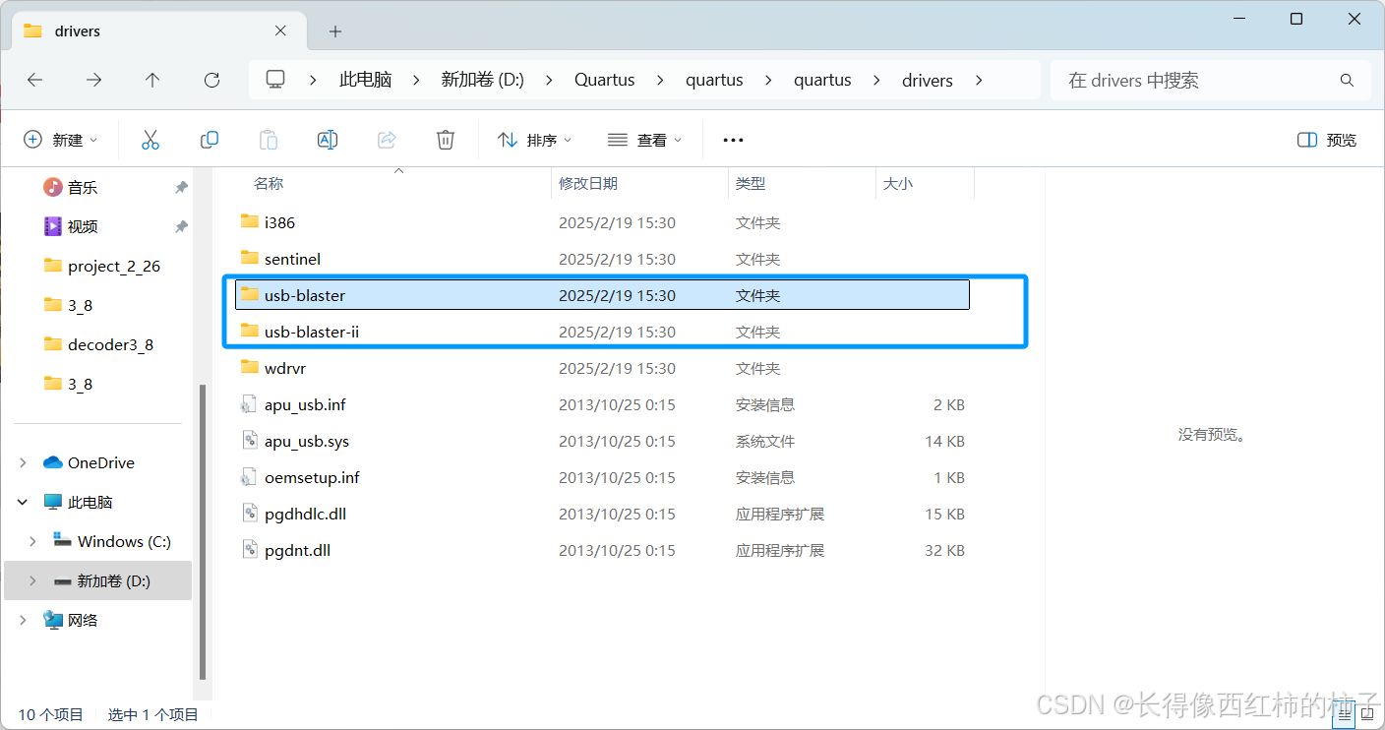Click chevron after drivers in address bar

[x=979, y=80]
